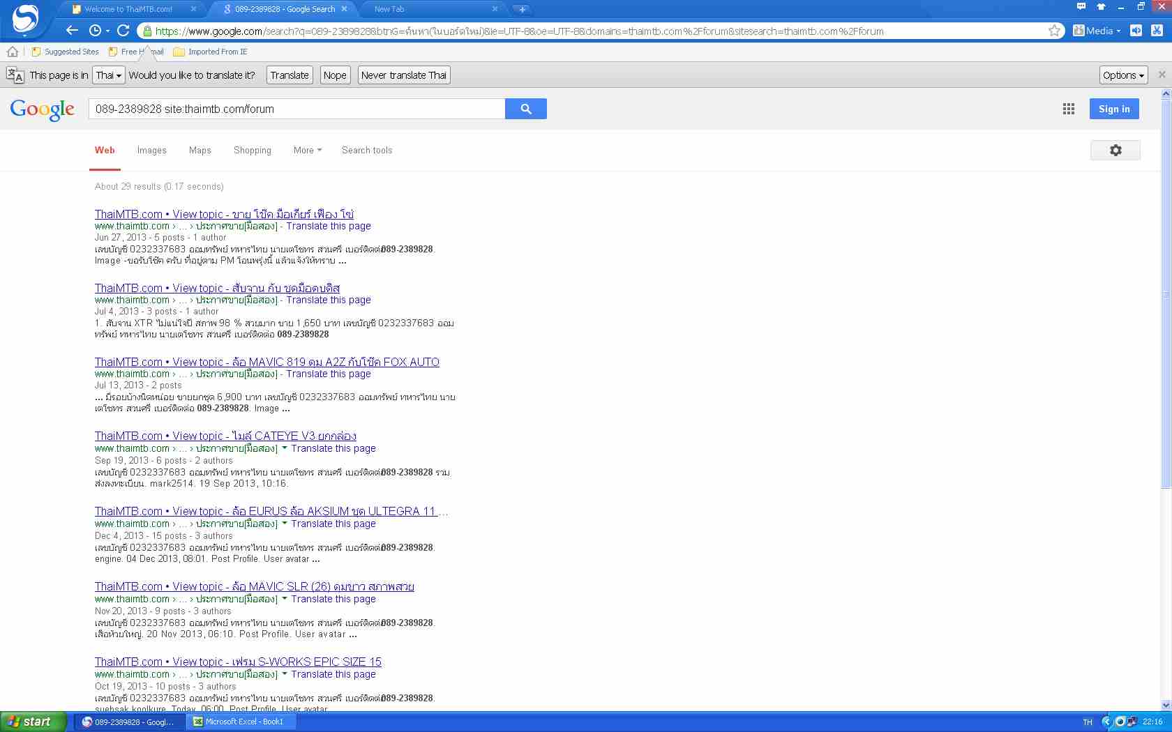1172x732 pixels.
Task: Click the green padlock security icon
Action: 146,31
